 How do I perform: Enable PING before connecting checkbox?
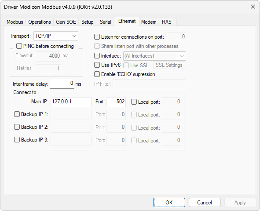click(19, 46)
